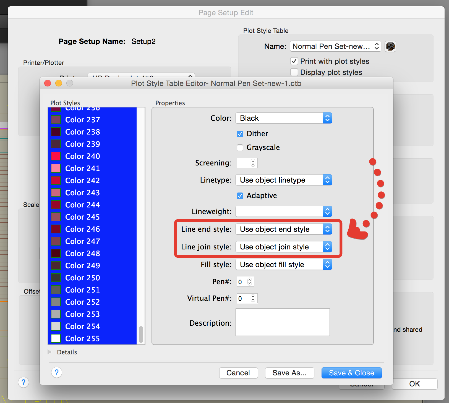
Task: Expand Details disclosure triangle
Action: click(49, 352)
